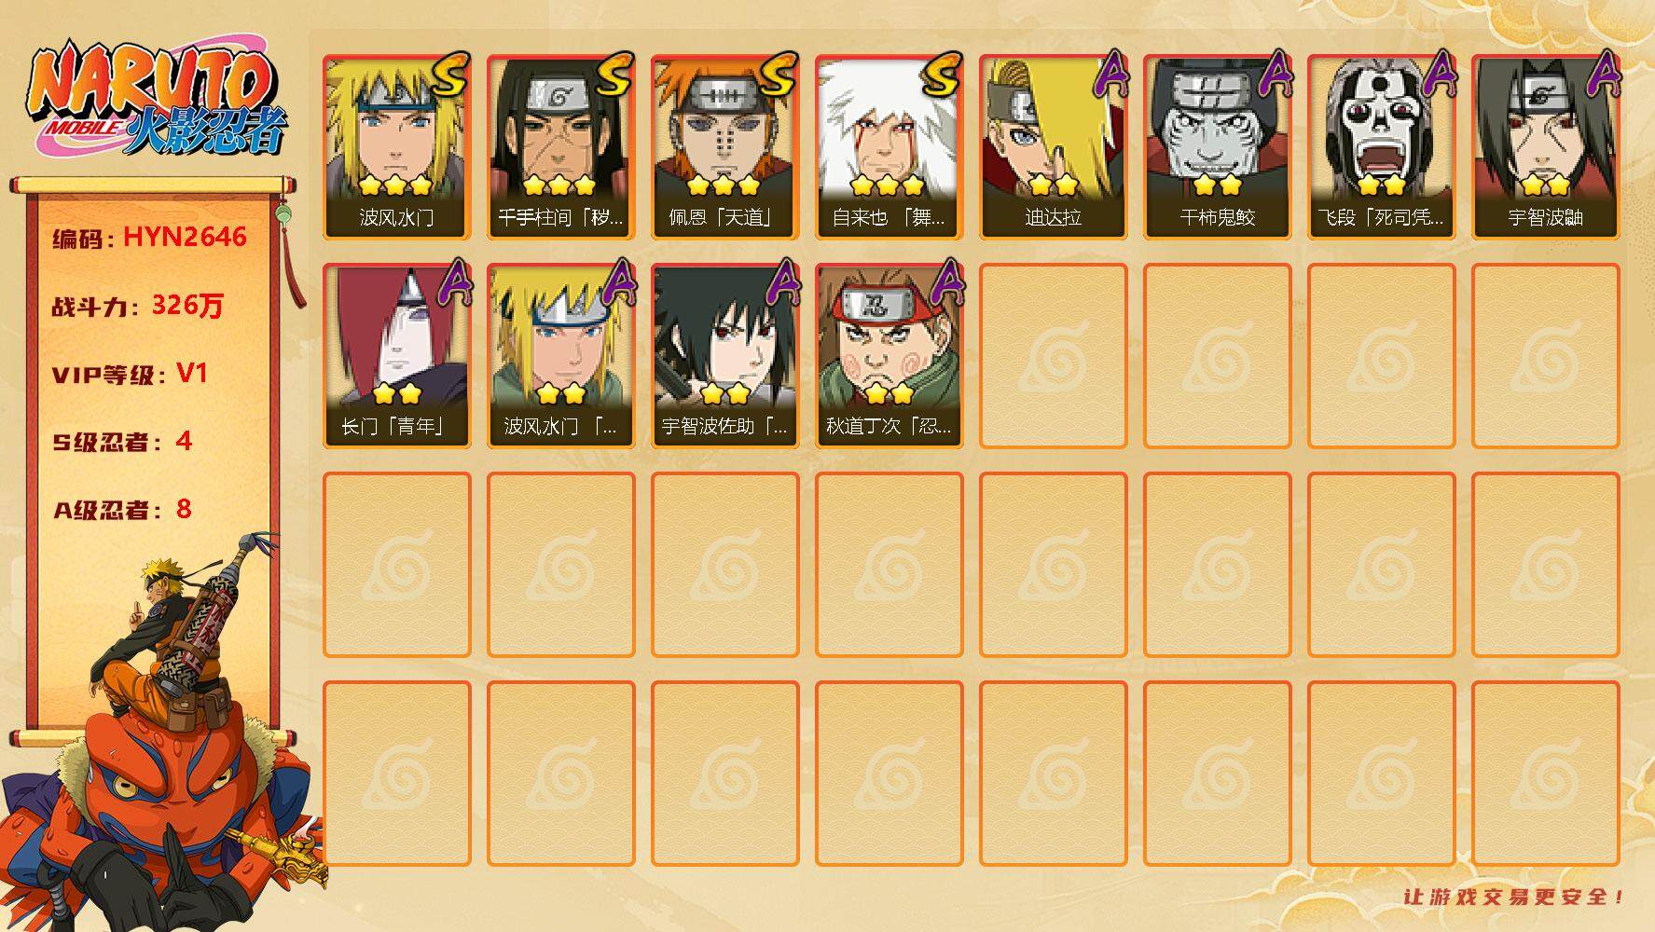Choose the 宇智波鼬 ninja card
Viewport: 1655px width, 932px height.
tap(1545, 147)
